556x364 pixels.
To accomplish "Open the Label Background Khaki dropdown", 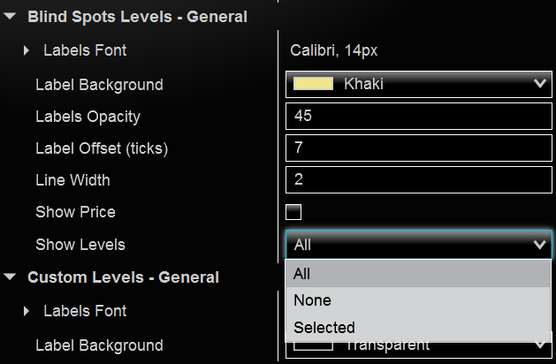I will [419, 84].
